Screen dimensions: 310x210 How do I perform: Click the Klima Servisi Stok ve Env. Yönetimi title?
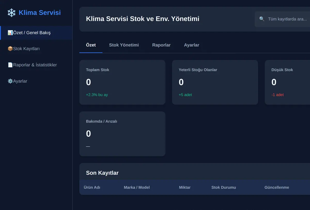click(x=143, y=19)
